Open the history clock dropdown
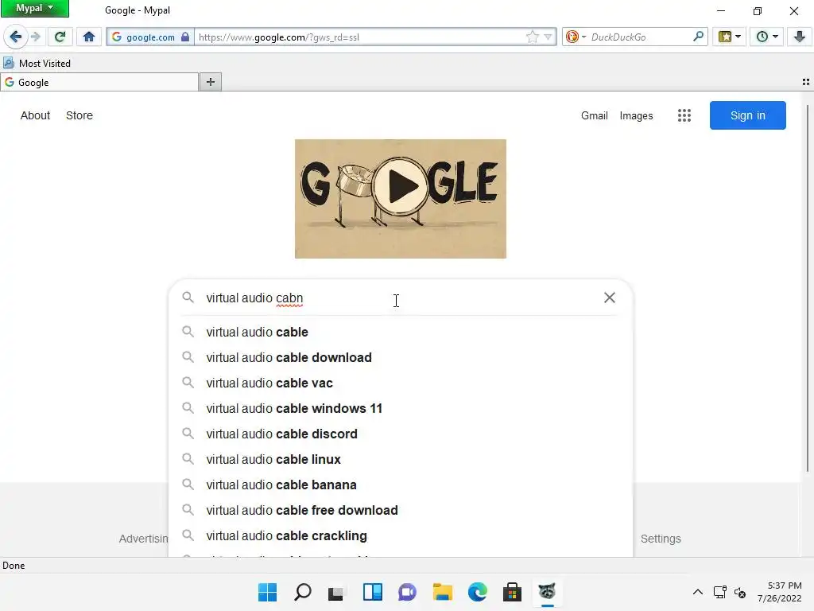 [767, 37]
